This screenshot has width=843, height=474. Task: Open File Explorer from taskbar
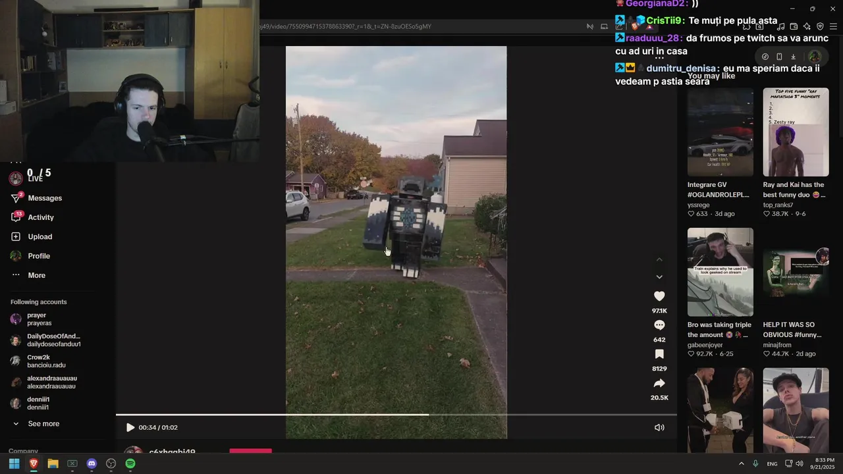click(x=53, y=463)
